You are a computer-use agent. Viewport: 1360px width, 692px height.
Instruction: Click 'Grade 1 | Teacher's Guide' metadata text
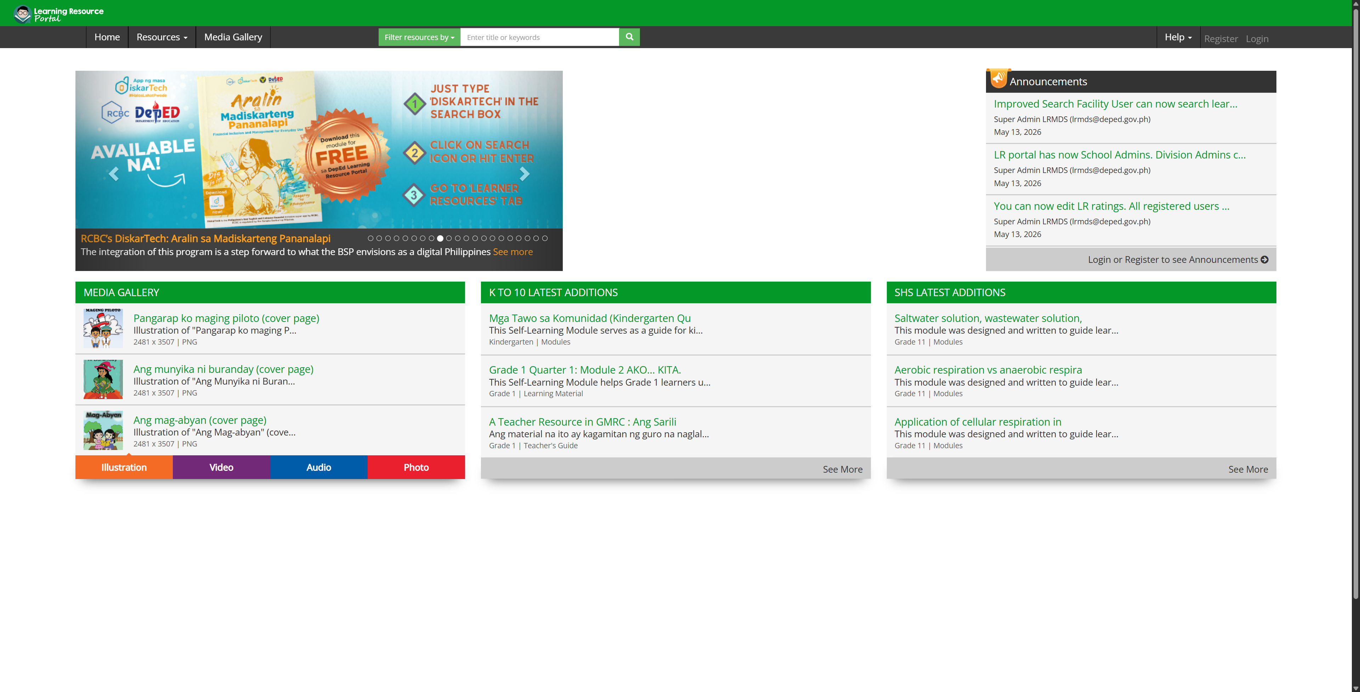[533, 446]
